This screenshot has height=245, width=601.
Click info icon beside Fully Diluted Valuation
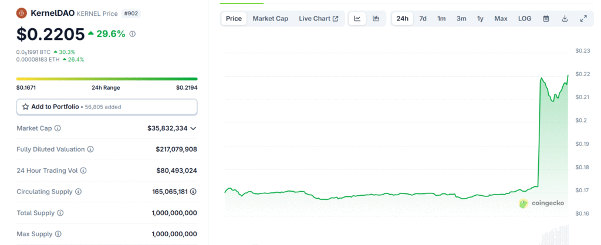click(90, 149)
